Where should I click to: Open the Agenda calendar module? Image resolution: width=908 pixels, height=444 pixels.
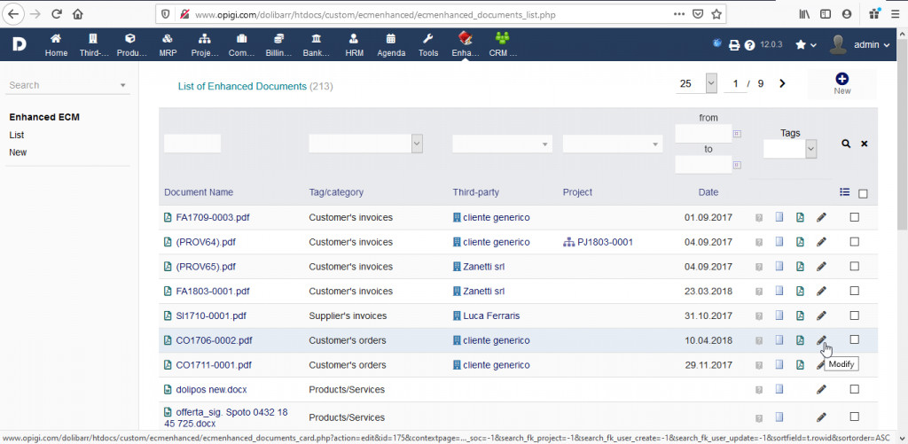[391, 45]
